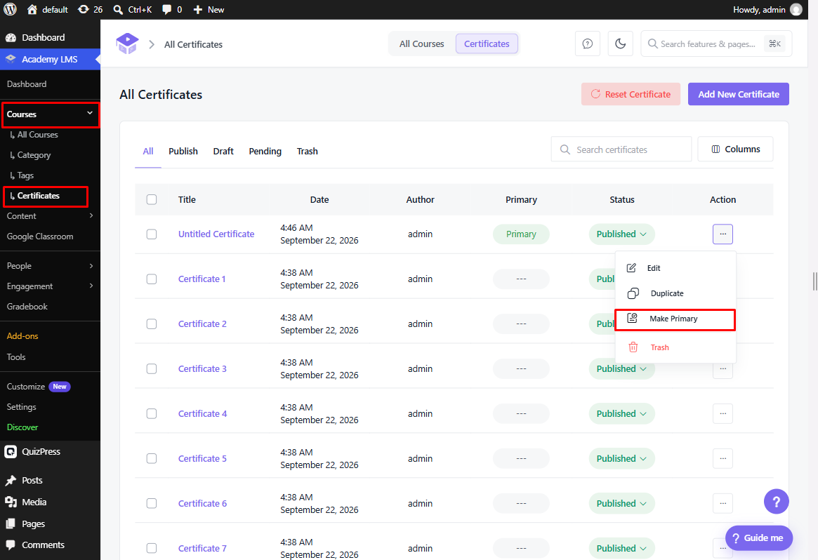The height and width of the screenshot is (560, 818).
Task: Toggle dark mode moon icon
Action: coord(620,44)
